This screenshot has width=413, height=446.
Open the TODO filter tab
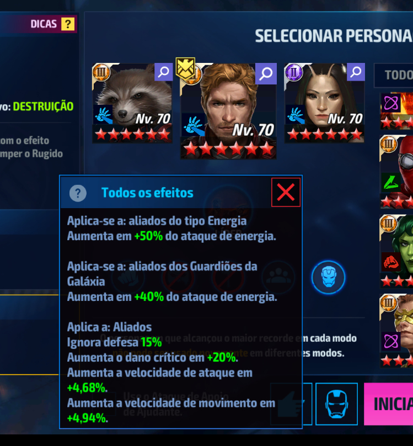click(394, 76)
